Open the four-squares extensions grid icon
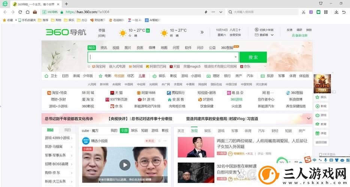This screenshot has height=187, width=350. point(326,12)
